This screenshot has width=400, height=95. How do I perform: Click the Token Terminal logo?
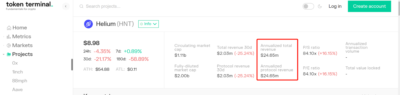pyautogui.click(x=29, y=6)
